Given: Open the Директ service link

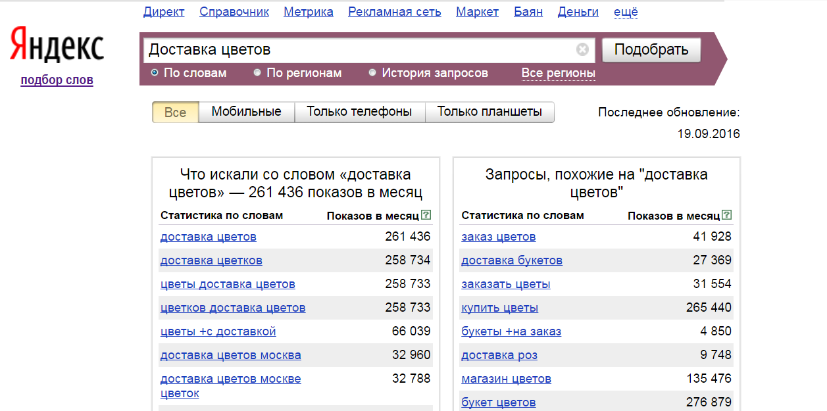Looking at the screenshot, I should click(163, 11).
